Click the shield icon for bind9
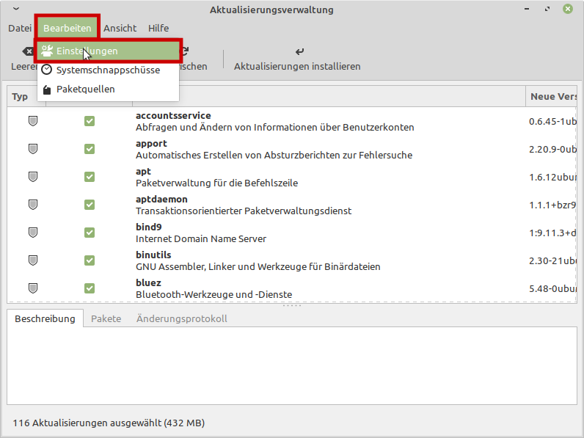The image size is (584, 438). pyautogui.click(x=33, y=233)
